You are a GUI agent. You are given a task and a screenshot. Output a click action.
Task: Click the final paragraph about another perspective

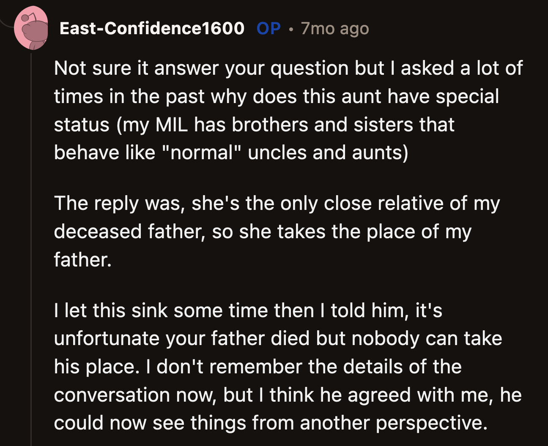[x=275, y=366]
